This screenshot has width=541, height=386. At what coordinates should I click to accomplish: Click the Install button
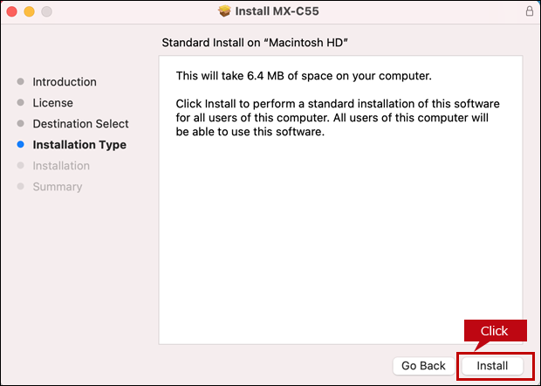coord(492,365)
